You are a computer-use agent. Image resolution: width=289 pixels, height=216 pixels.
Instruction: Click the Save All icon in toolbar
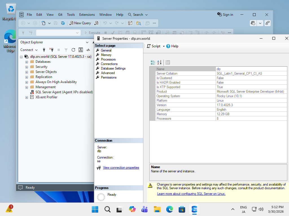click(63, 23)
